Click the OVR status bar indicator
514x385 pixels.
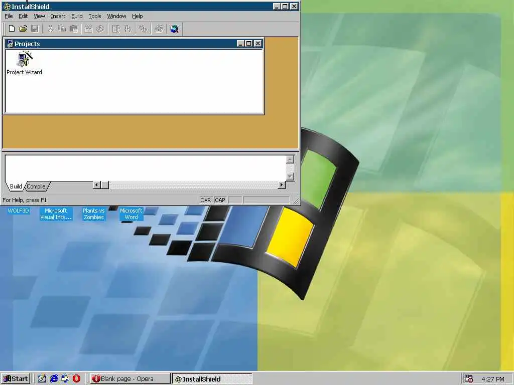205,200
